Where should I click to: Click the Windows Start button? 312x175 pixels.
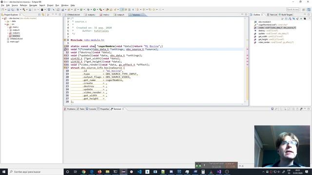point(4,172)
